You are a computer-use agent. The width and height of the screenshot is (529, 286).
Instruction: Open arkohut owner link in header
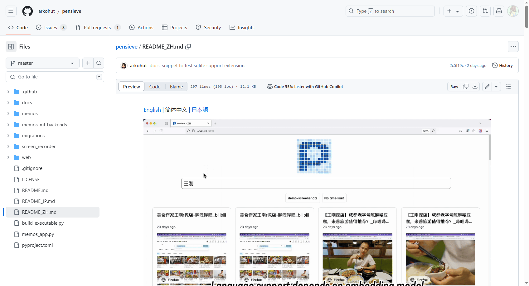coord(46,11)
